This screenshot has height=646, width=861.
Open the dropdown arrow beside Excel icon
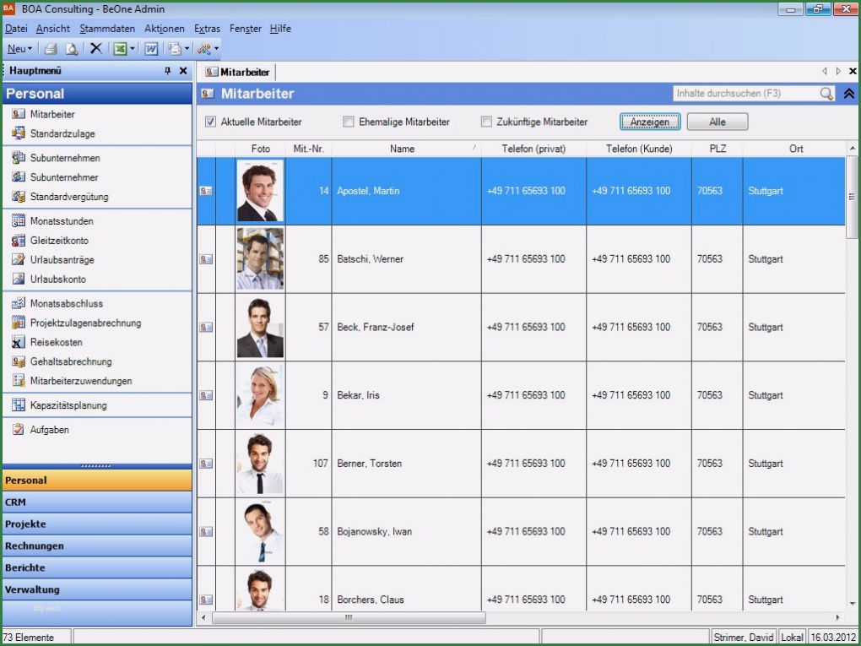(x=133, y=49)
